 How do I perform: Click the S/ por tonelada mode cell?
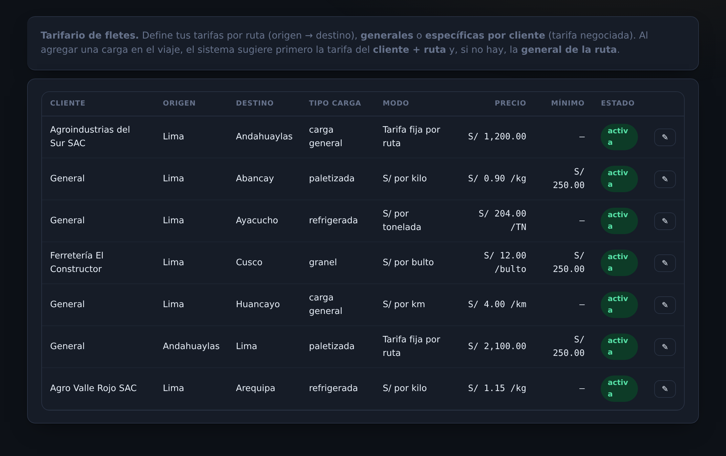402,220
